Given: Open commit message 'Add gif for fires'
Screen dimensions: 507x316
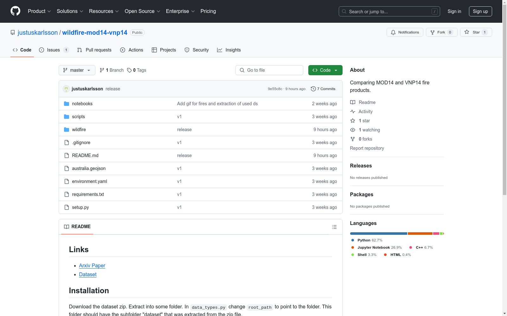Looking at the screenshot, I should [x=217, y=104].
